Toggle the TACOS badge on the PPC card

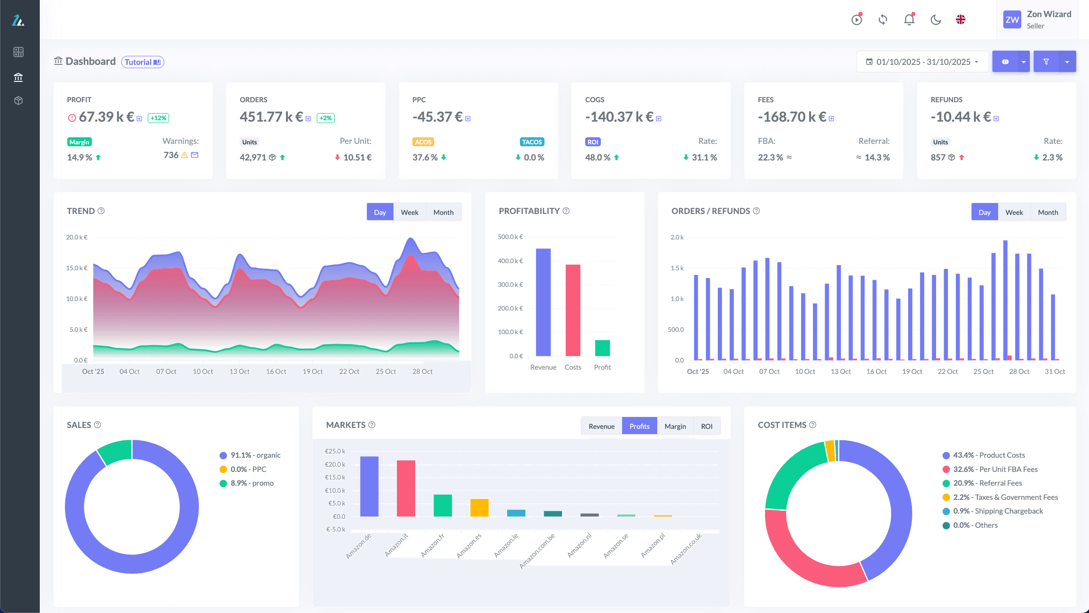point(532,142)
